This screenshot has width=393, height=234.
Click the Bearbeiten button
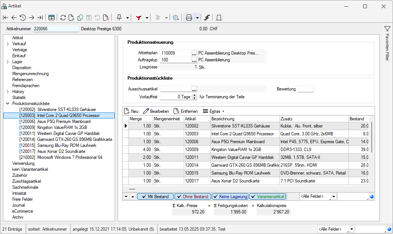point(156,111)
